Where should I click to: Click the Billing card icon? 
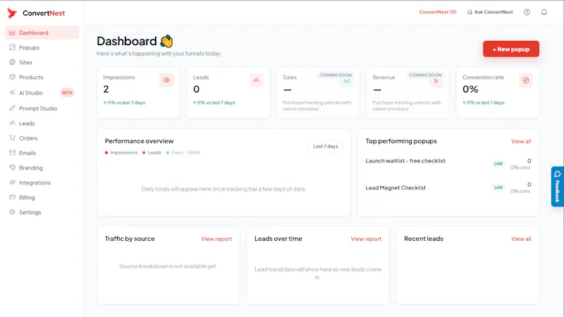[12, 197]
